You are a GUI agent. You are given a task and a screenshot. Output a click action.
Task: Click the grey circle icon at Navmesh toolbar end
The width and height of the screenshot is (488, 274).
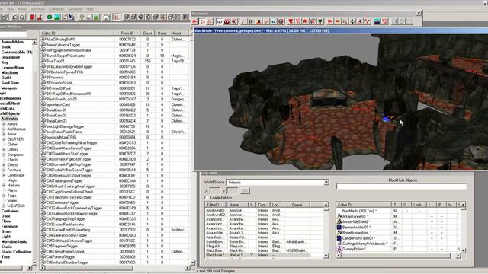click(x=402, y=21)
